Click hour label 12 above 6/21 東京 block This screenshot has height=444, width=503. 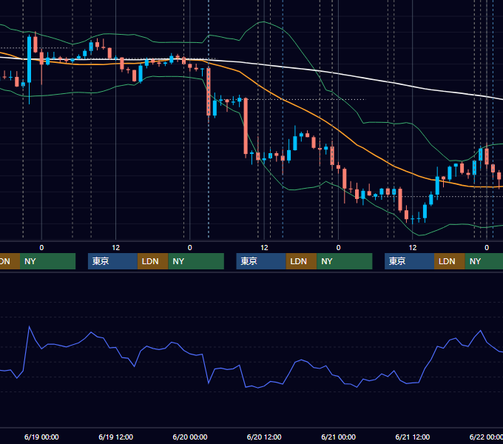[x=413, y=248]
